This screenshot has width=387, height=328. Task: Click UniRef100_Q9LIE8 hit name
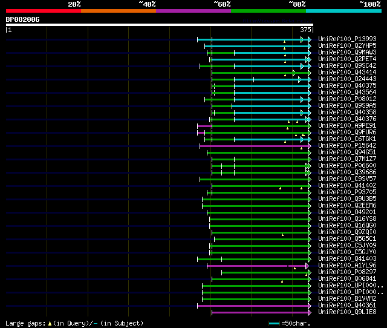347,312
